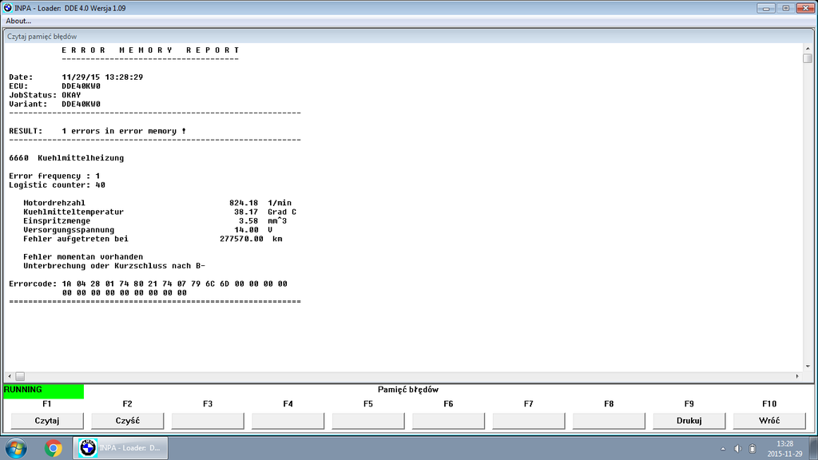Click the Versorgungsspannung value 14.00
Viewport: 818px width, 460px height.
coord(246,229)
